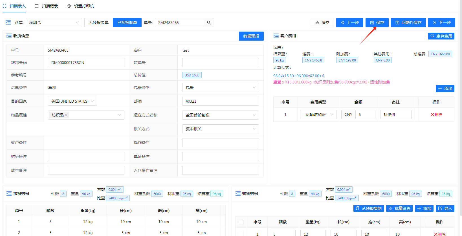462x236 pixels.
Task: Open the 运送方式名称 dropdown
Action: tap(220, 115)
